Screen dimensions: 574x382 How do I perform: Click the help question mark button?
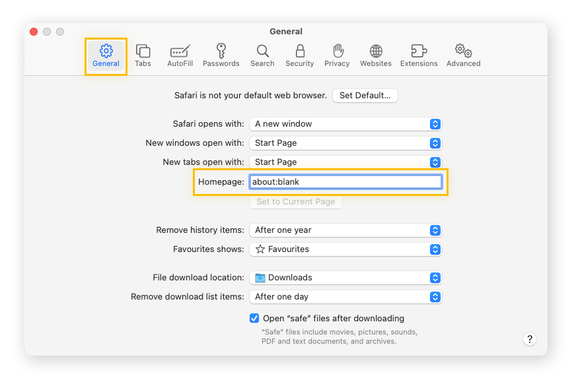point(529,339)
